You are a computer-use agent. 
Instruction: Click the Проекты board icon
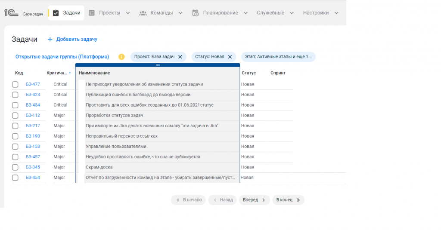coord(92,13)
